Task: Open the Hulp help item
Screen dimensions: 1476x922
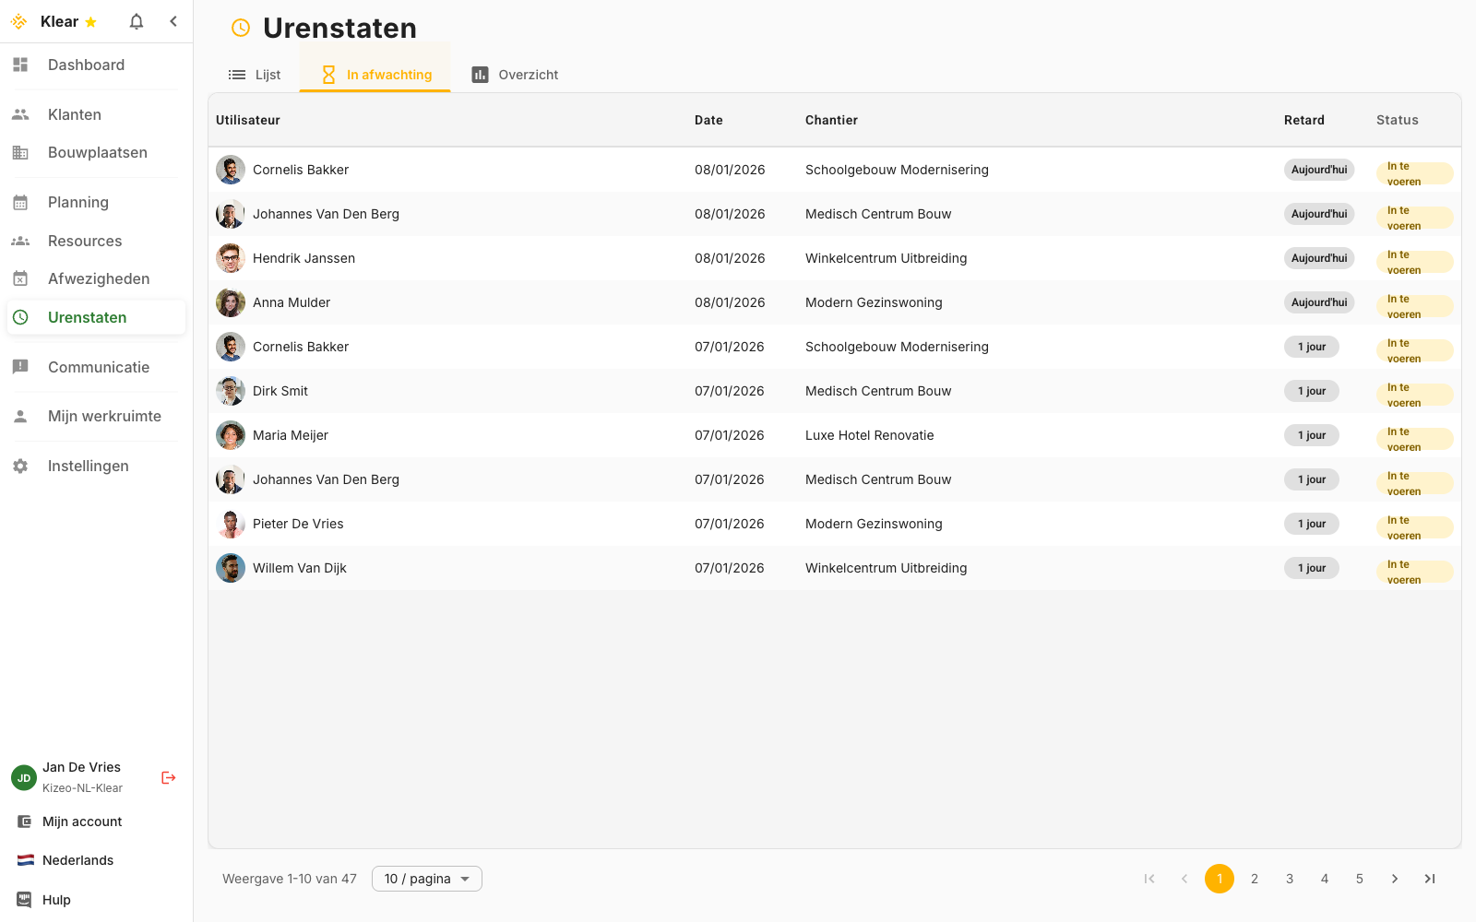Action: pos(55,900)
